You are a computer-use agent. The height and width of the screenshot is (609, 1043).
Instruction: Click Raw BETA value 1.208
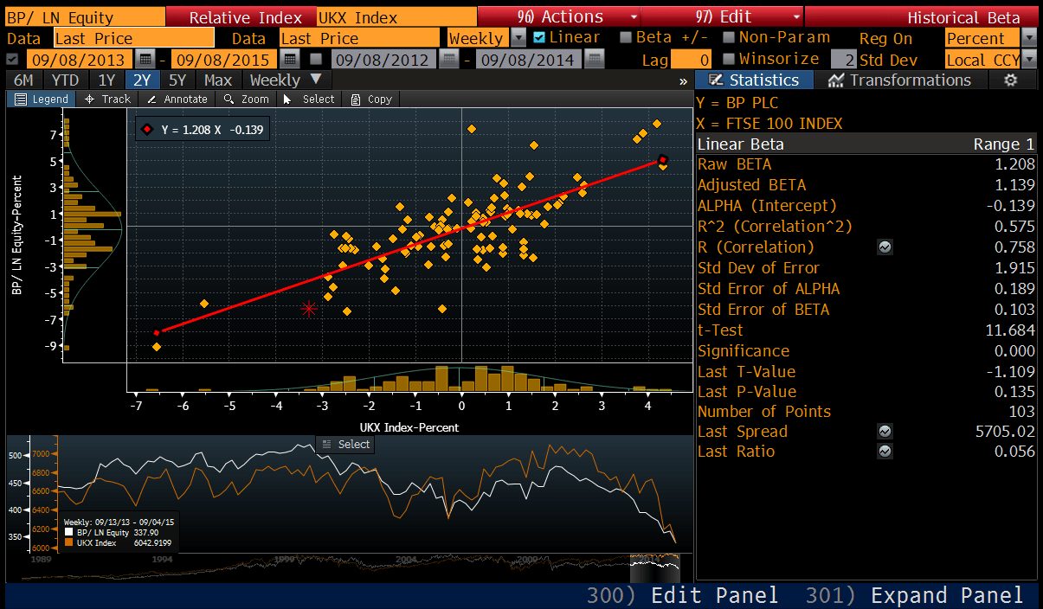click(x=1014, y=164)
